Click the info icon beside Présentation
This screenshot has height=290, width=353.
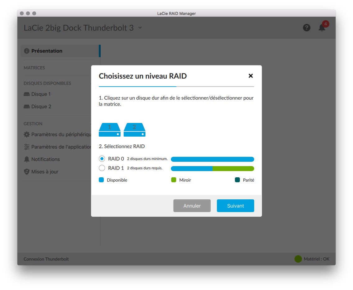[x=26, y=51]
